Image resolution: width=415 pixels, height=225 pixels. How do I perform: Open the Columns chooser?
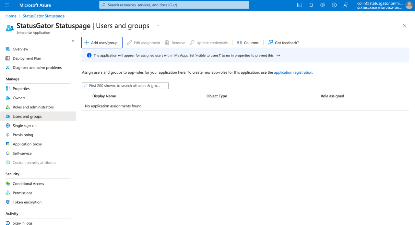pyautogui.click(x=248, y=43)
